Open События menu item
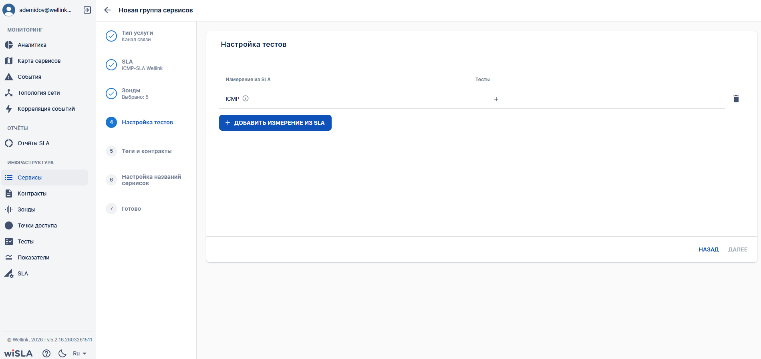Image resolution: width=761 pixels, height=359 pixels. (44, 77)
